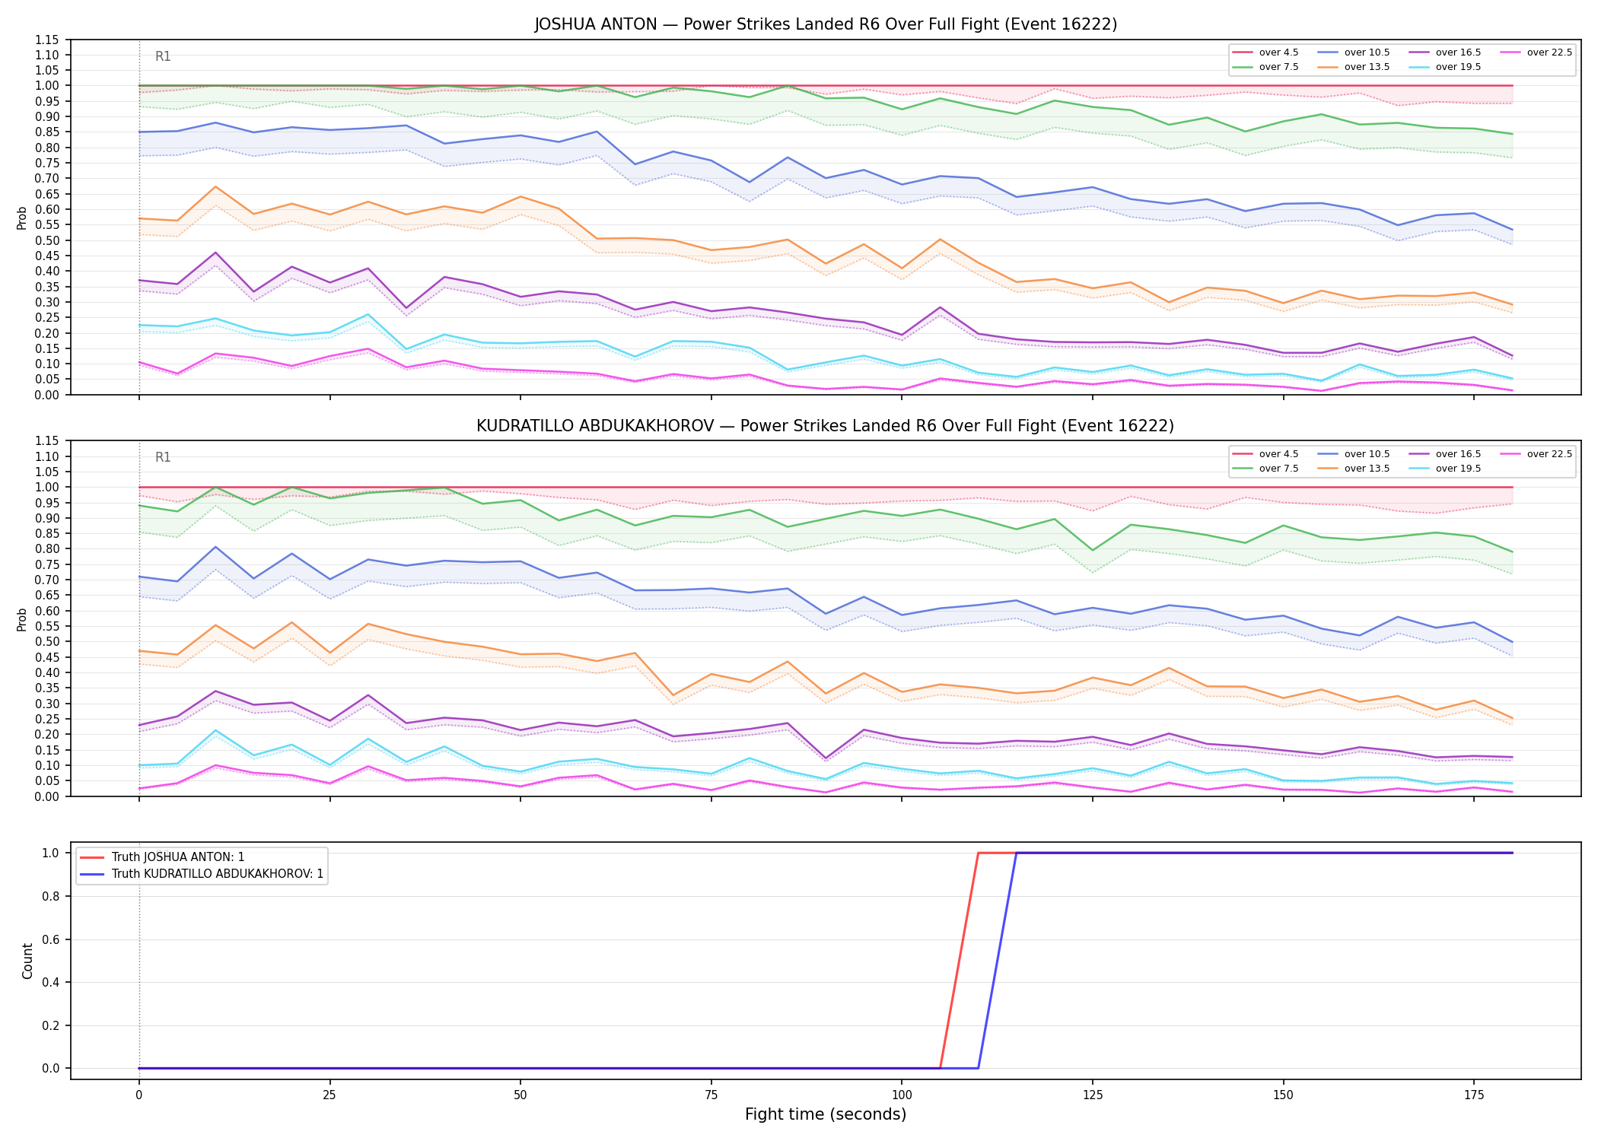The height and width of the screenshot is (1141, 1598).
Task: Click the red Joshua Anton truth line rise
Action: coord(959,961)
